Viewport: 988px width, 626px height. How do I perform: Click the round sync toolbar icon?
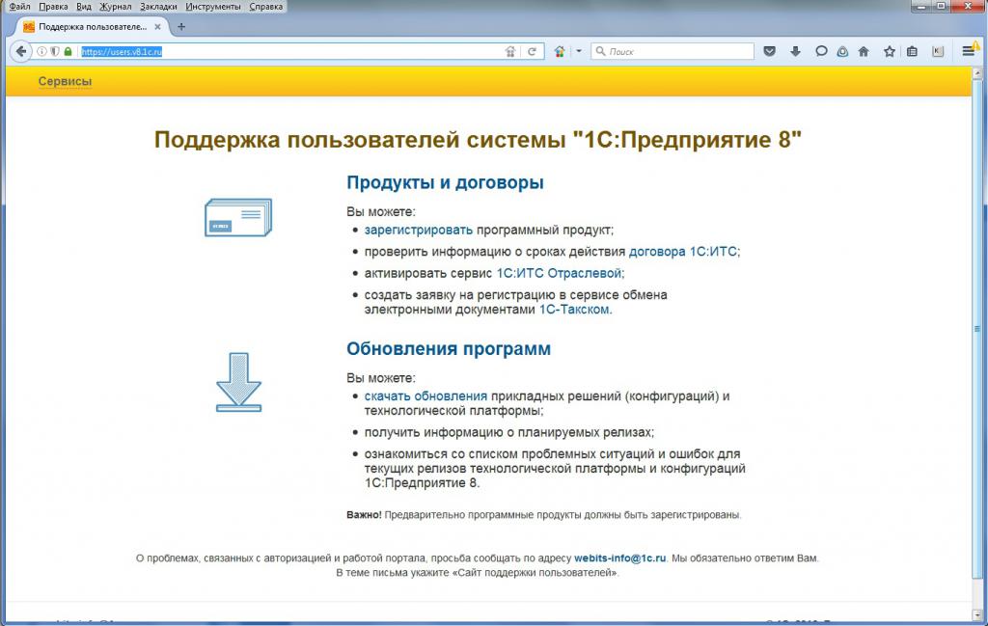(x=842, y=52)
